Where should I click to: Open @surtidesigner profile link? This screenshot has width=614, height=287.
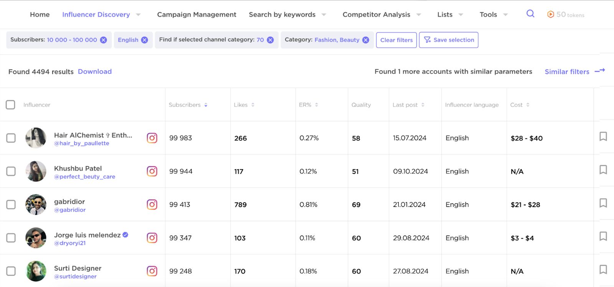pyautogui.click(x=75, y=277)
